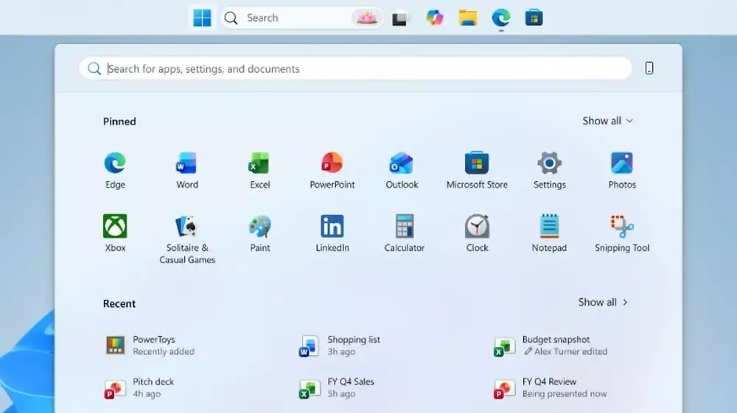The height and width of the screenshot is (413, 737).
Task: Open Task View from the taskbar
Action: (x=400, y=18)
